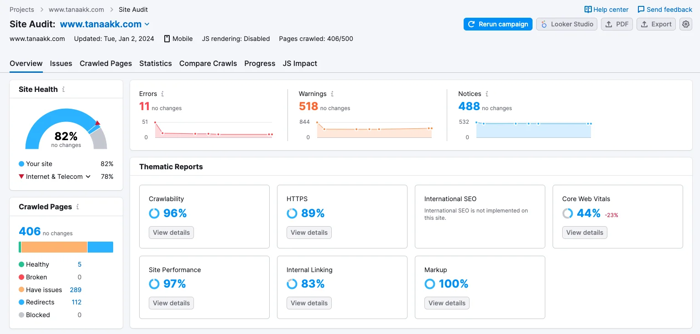Image resolution: width=700 pixels, height=334 pixels.
Task: Click the Crawled Pages info icon
Action: coord(78,207)
